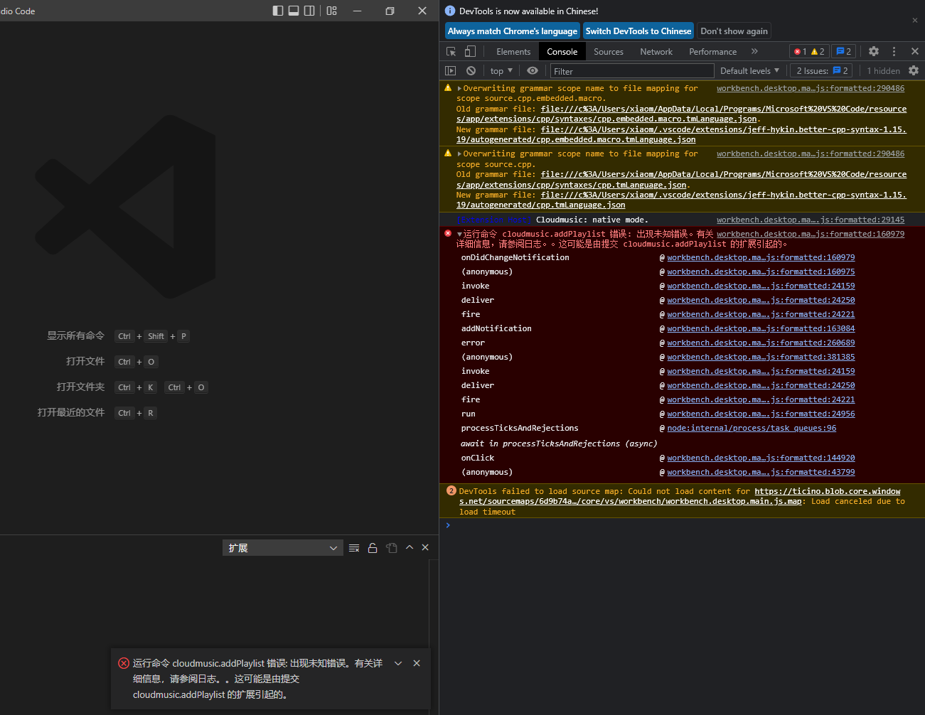Switch to the Sources tab
The width and height of the screenshot is (925, 715).
point(608,51)
